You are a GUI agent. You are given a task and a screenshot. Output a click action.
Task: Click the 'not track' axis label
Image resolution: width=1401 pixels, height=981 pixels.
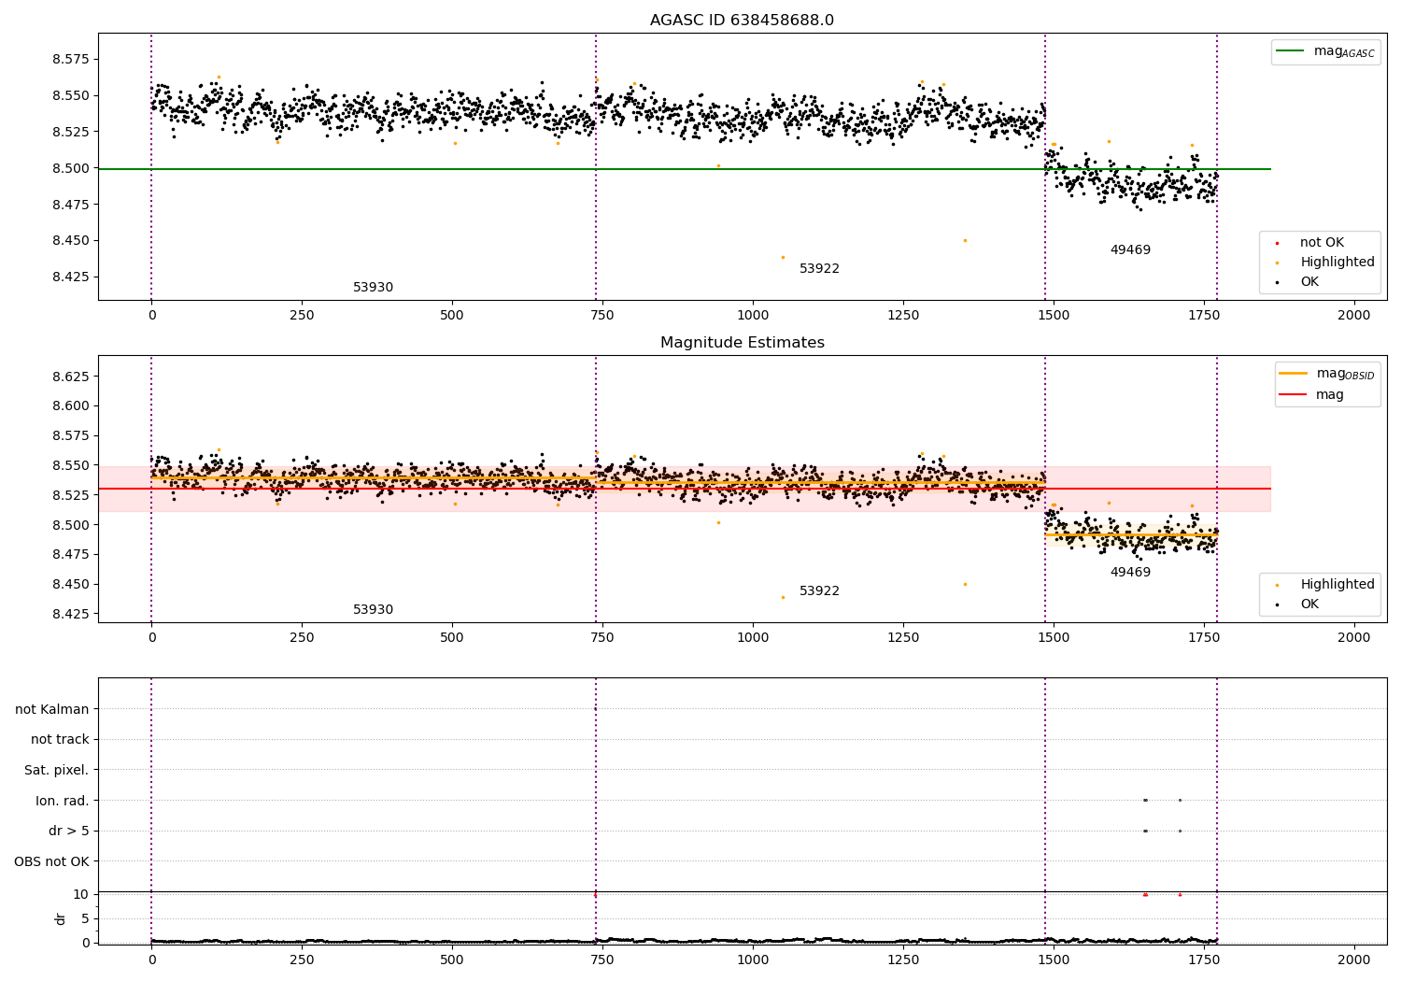(x=60, y=739)
